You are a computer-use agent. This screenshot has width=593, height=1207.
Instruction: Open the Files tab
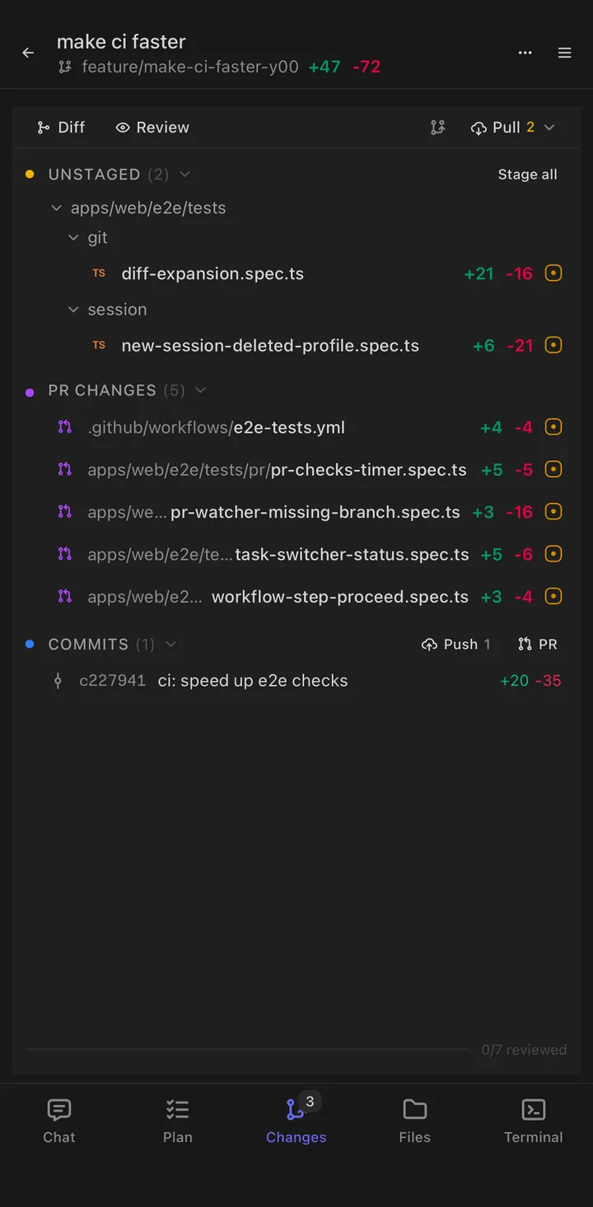pos(415,1121)
